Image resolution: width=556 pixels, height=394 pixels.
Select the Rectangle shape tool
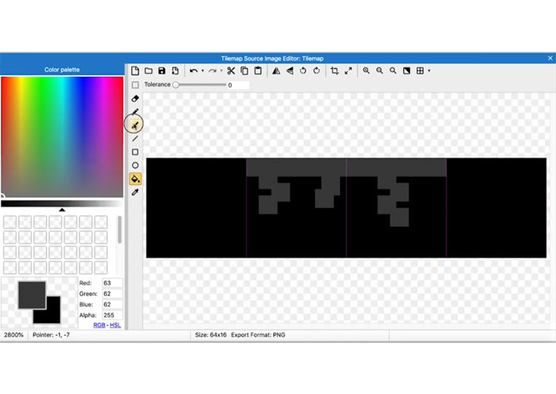pyautogui.click(x=135, y=152)
